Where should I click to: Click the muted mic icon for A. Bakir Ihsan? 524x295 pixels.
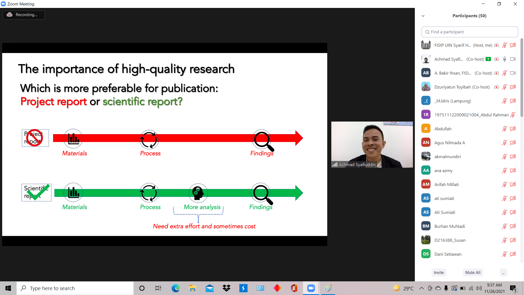[x=504, y=73]
